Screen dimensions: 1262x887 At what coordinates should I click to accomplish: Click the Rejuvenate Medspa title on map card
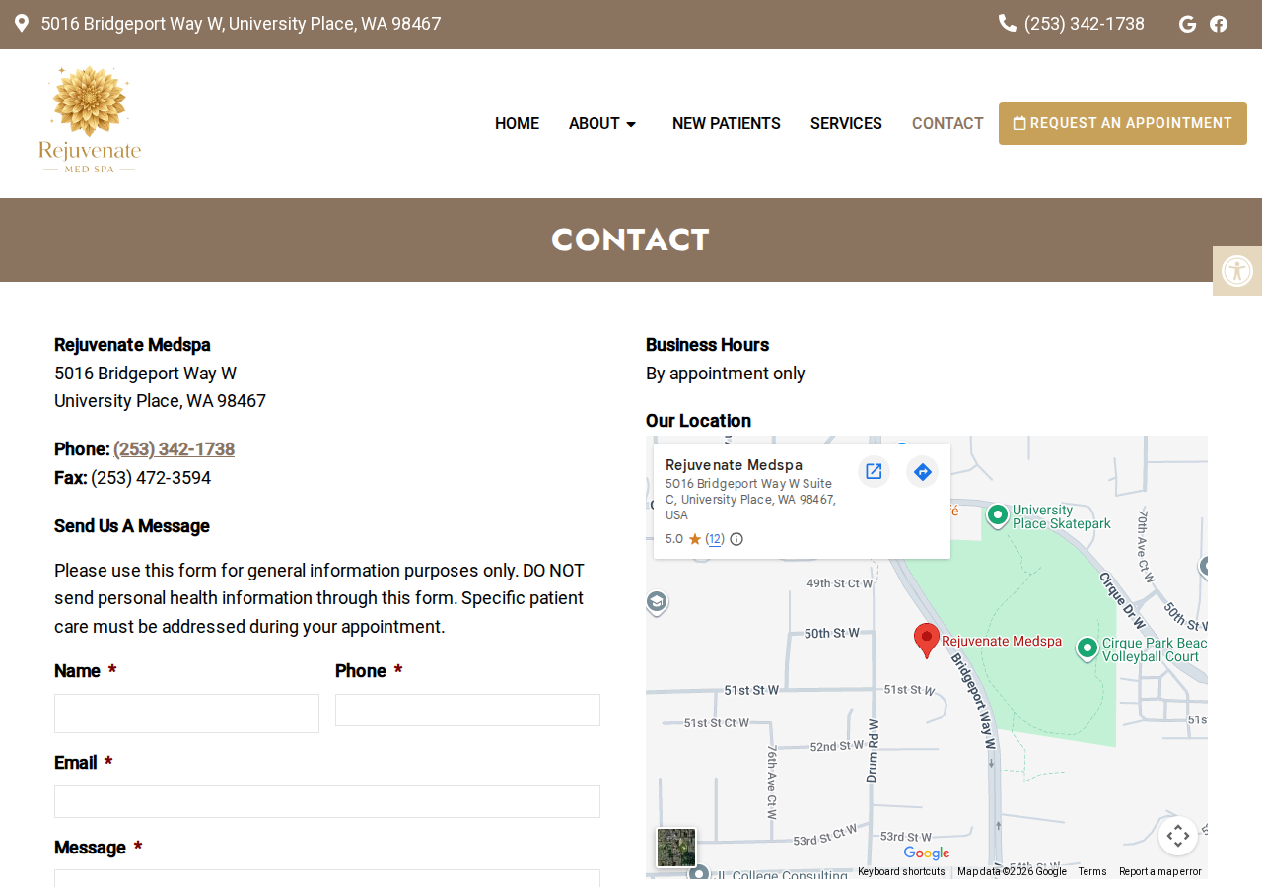click(x=734, y=465)
